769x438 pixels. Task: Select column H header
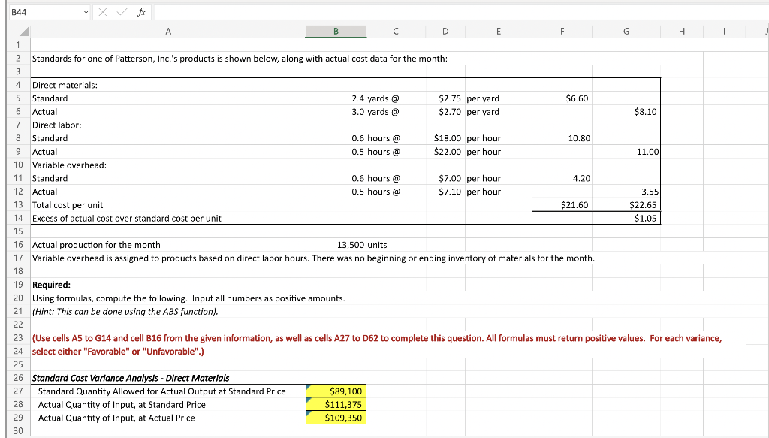click(x=681, y=31)
